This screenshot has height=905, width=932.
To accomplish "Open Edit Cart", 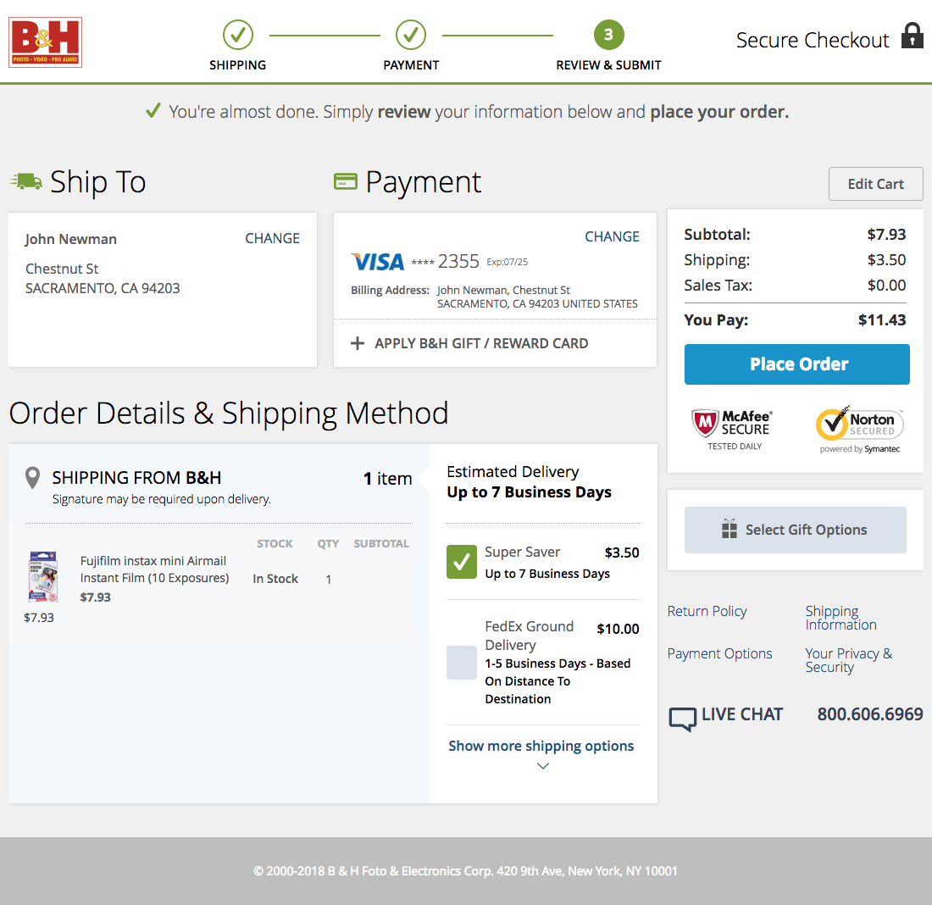I will pos(875,183).
